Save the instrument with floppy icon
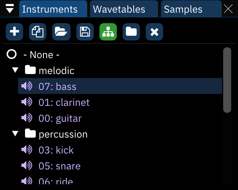 click(85, 32)
